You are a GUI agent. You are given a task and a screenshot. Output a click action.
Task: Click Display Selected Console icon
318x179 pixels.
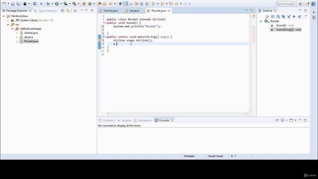(283, 120)
